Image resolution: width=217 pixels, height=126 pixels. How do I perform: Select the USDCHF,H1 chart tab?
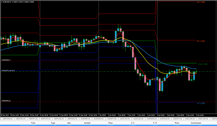190,119
